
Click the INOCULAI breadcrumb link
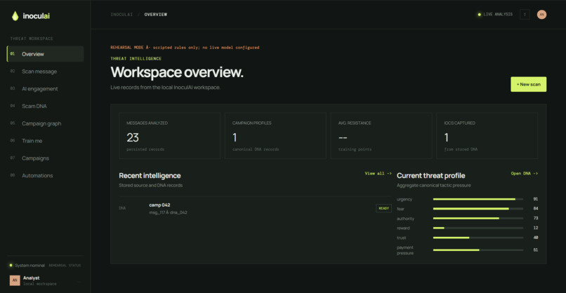click(x=121, y=15)
